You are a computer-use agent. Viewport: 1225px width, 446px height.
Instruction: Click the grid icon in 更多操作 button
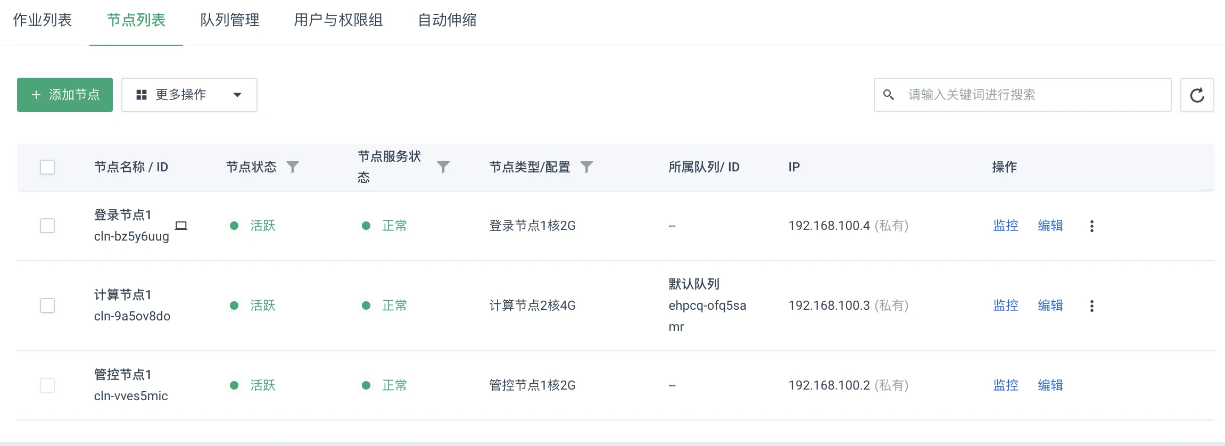tap(141, 95)
